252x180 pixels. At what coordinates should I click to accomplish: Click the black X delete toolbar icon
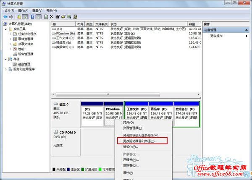coord(52,17)
